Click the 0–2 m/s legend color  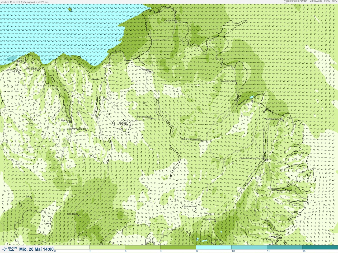tap(72, 247)
